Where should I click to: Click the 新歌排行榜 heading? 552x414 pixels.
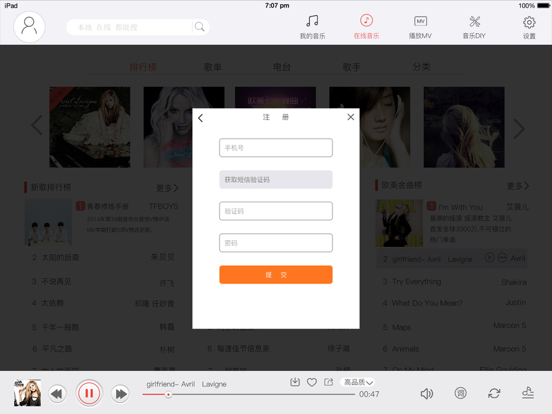click(x=50, y=187)
